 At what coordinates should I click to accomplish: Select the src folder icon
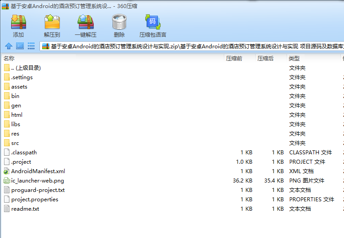pos(7,143)
